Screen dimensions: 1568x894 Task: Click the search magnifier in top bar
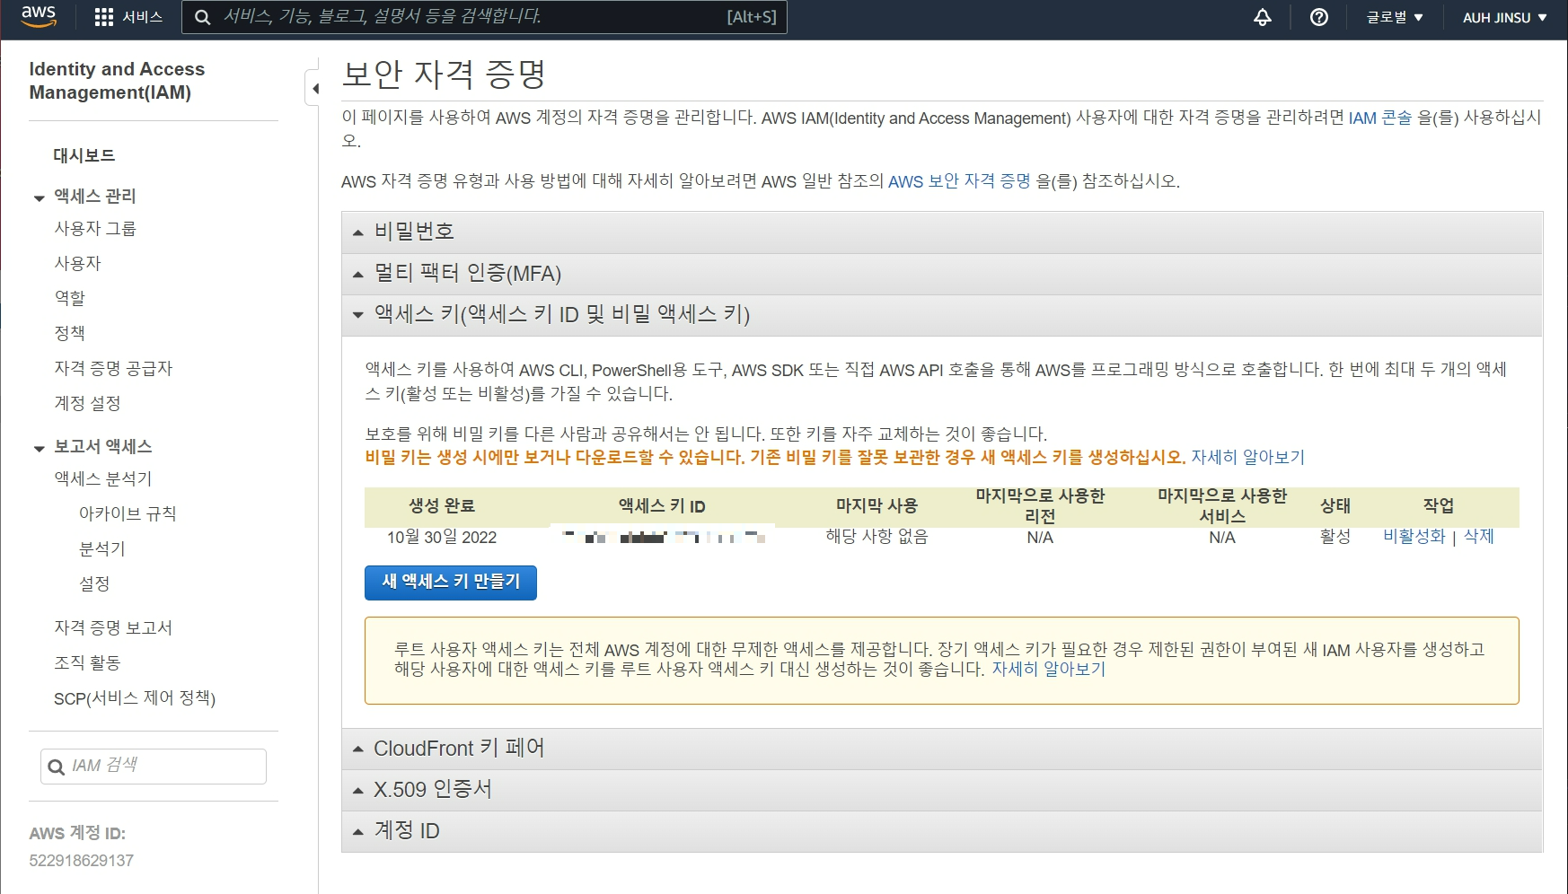click(x=203, y=17)
